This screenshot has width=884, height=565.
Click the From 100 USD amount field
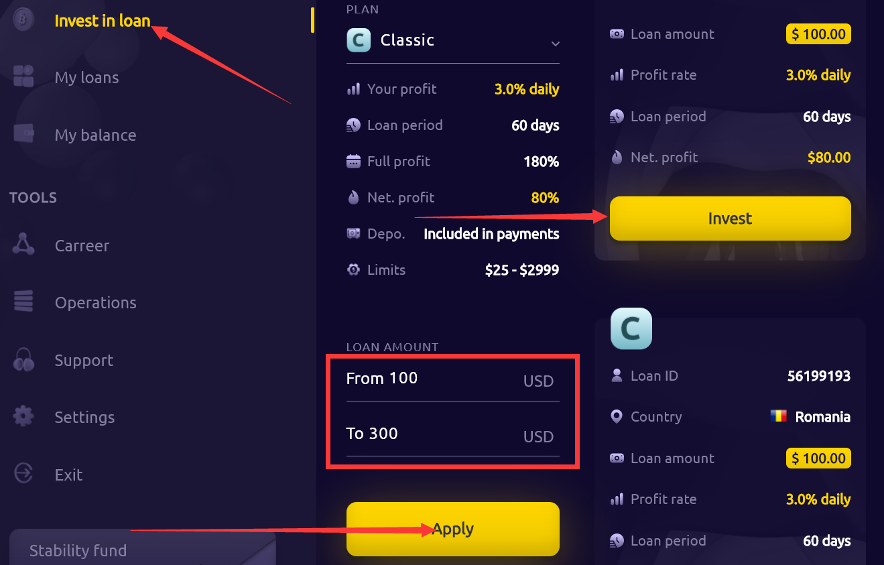(x=453, y=380)
